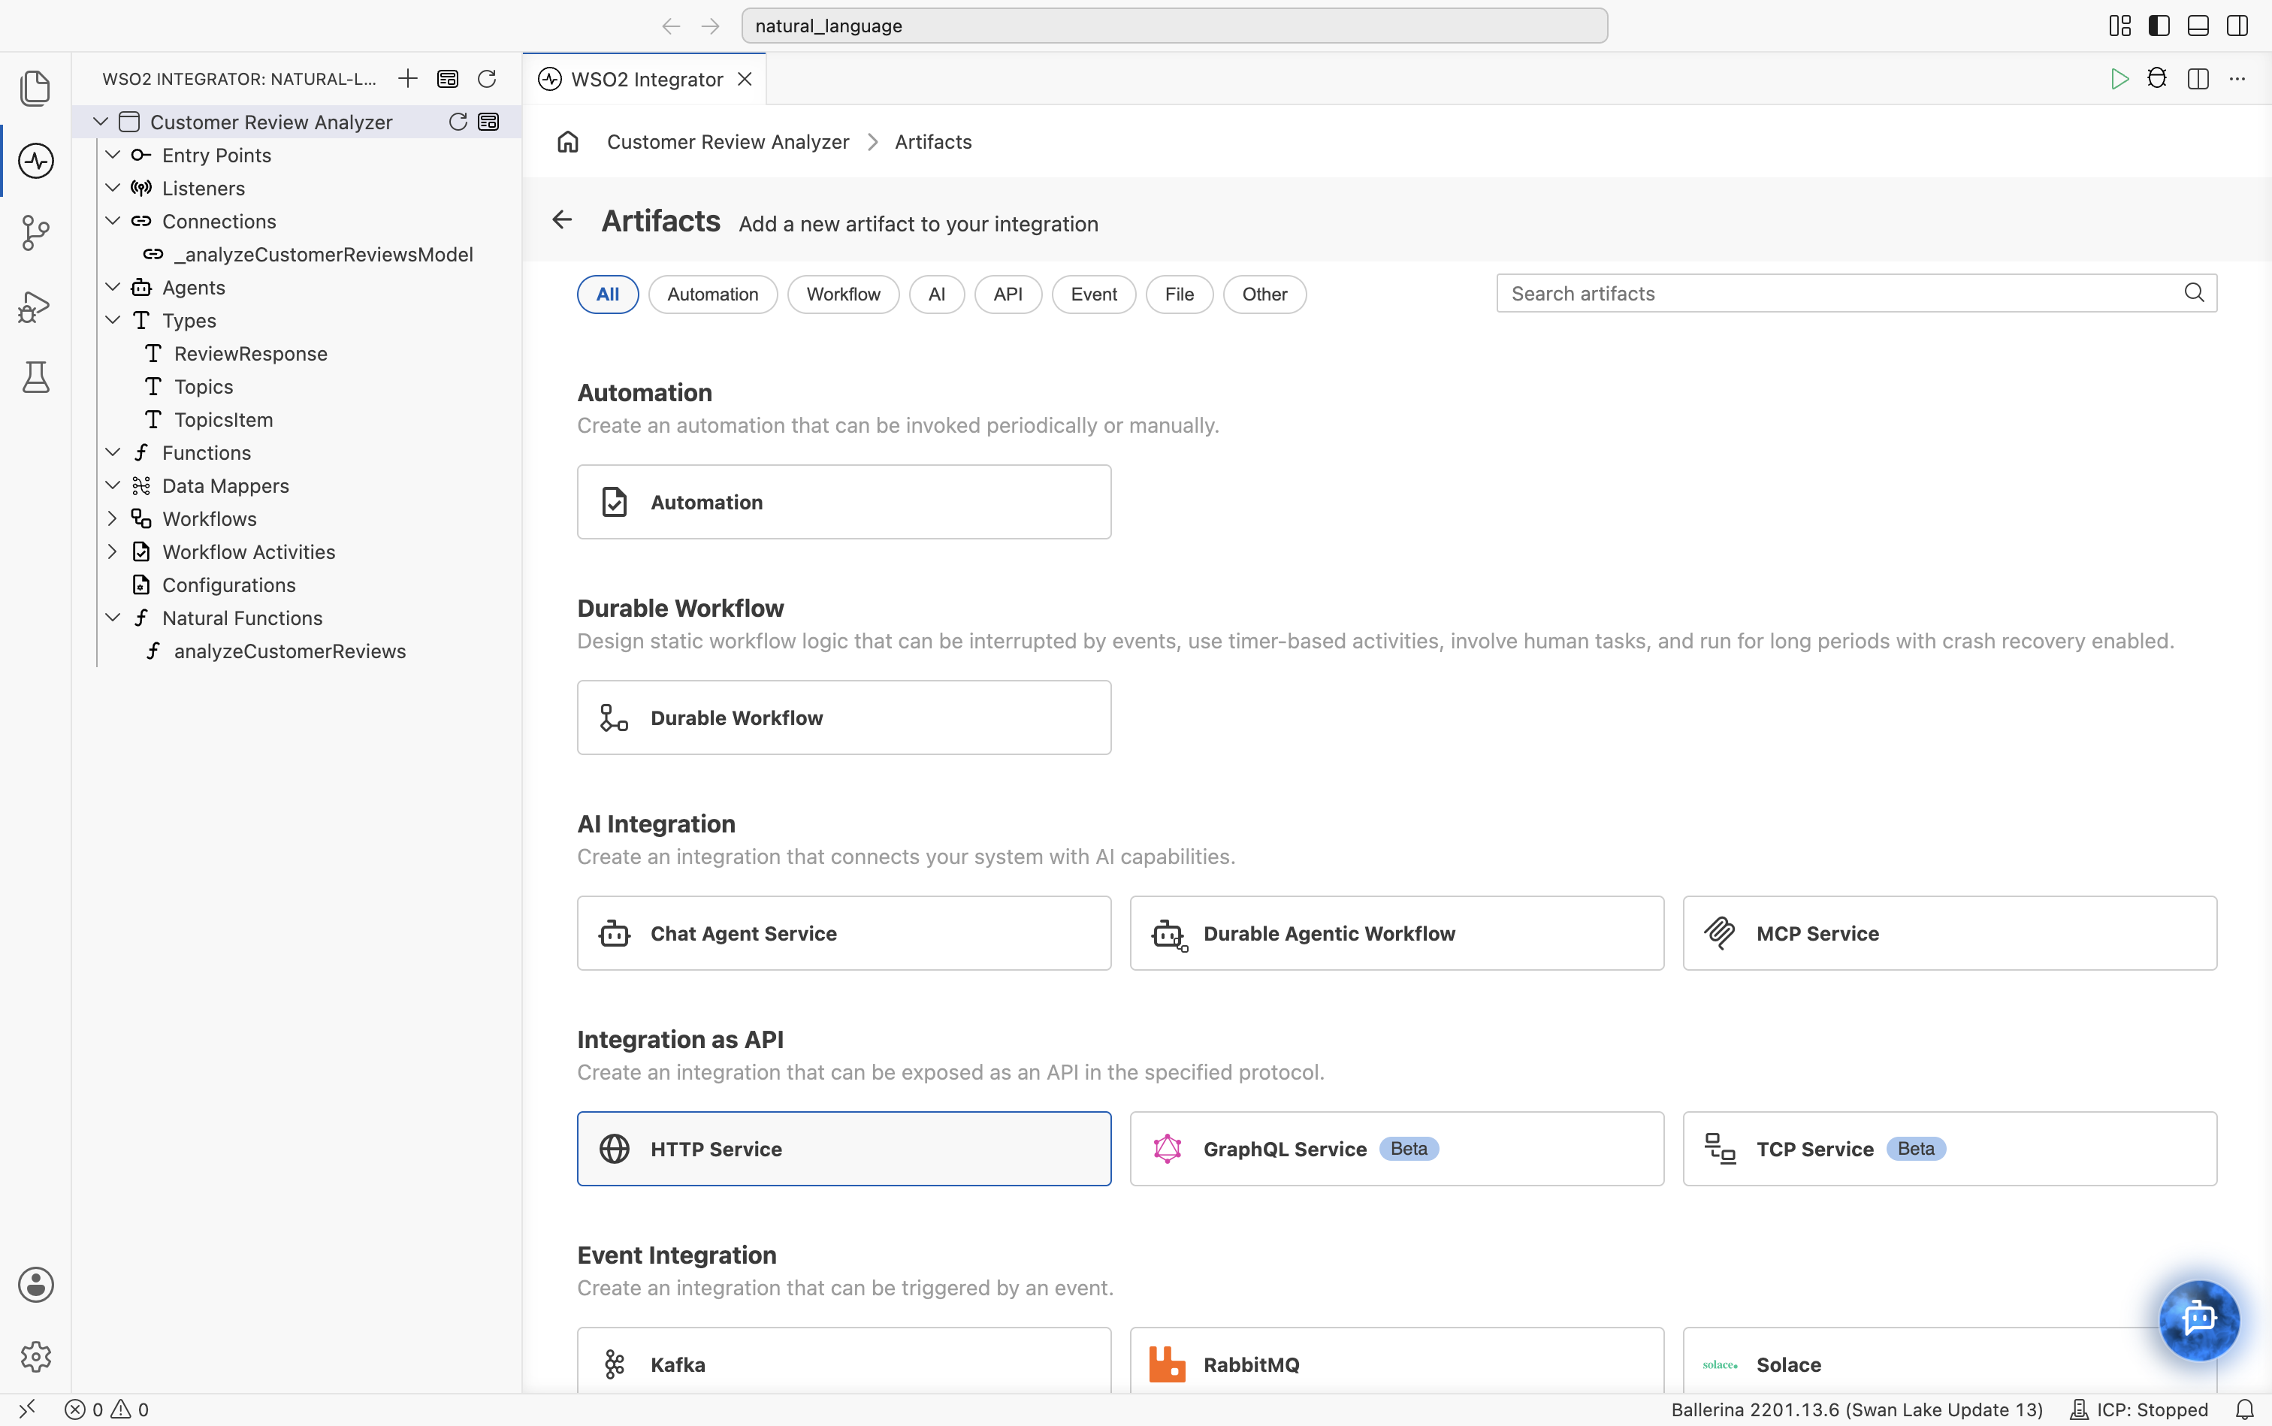The height and width of the screenshot is (1426, 2272).
Task: Click the refresh icon in integrator panel header
Action: point(487,78)
